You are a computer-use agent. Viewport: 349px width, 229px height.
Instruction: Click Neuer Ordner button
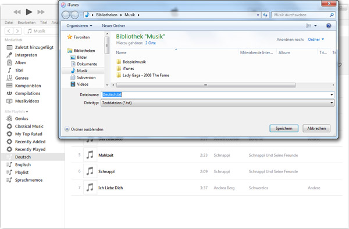113,26
